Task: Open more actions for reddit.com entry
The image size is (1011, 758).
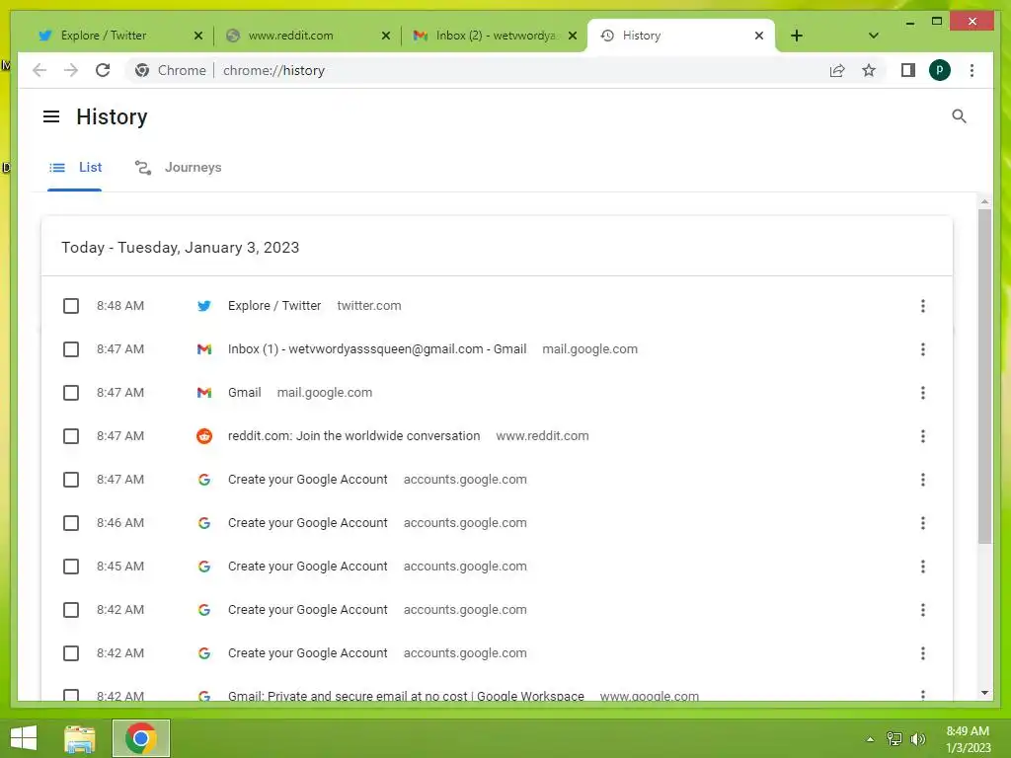Action: (923, 435)
